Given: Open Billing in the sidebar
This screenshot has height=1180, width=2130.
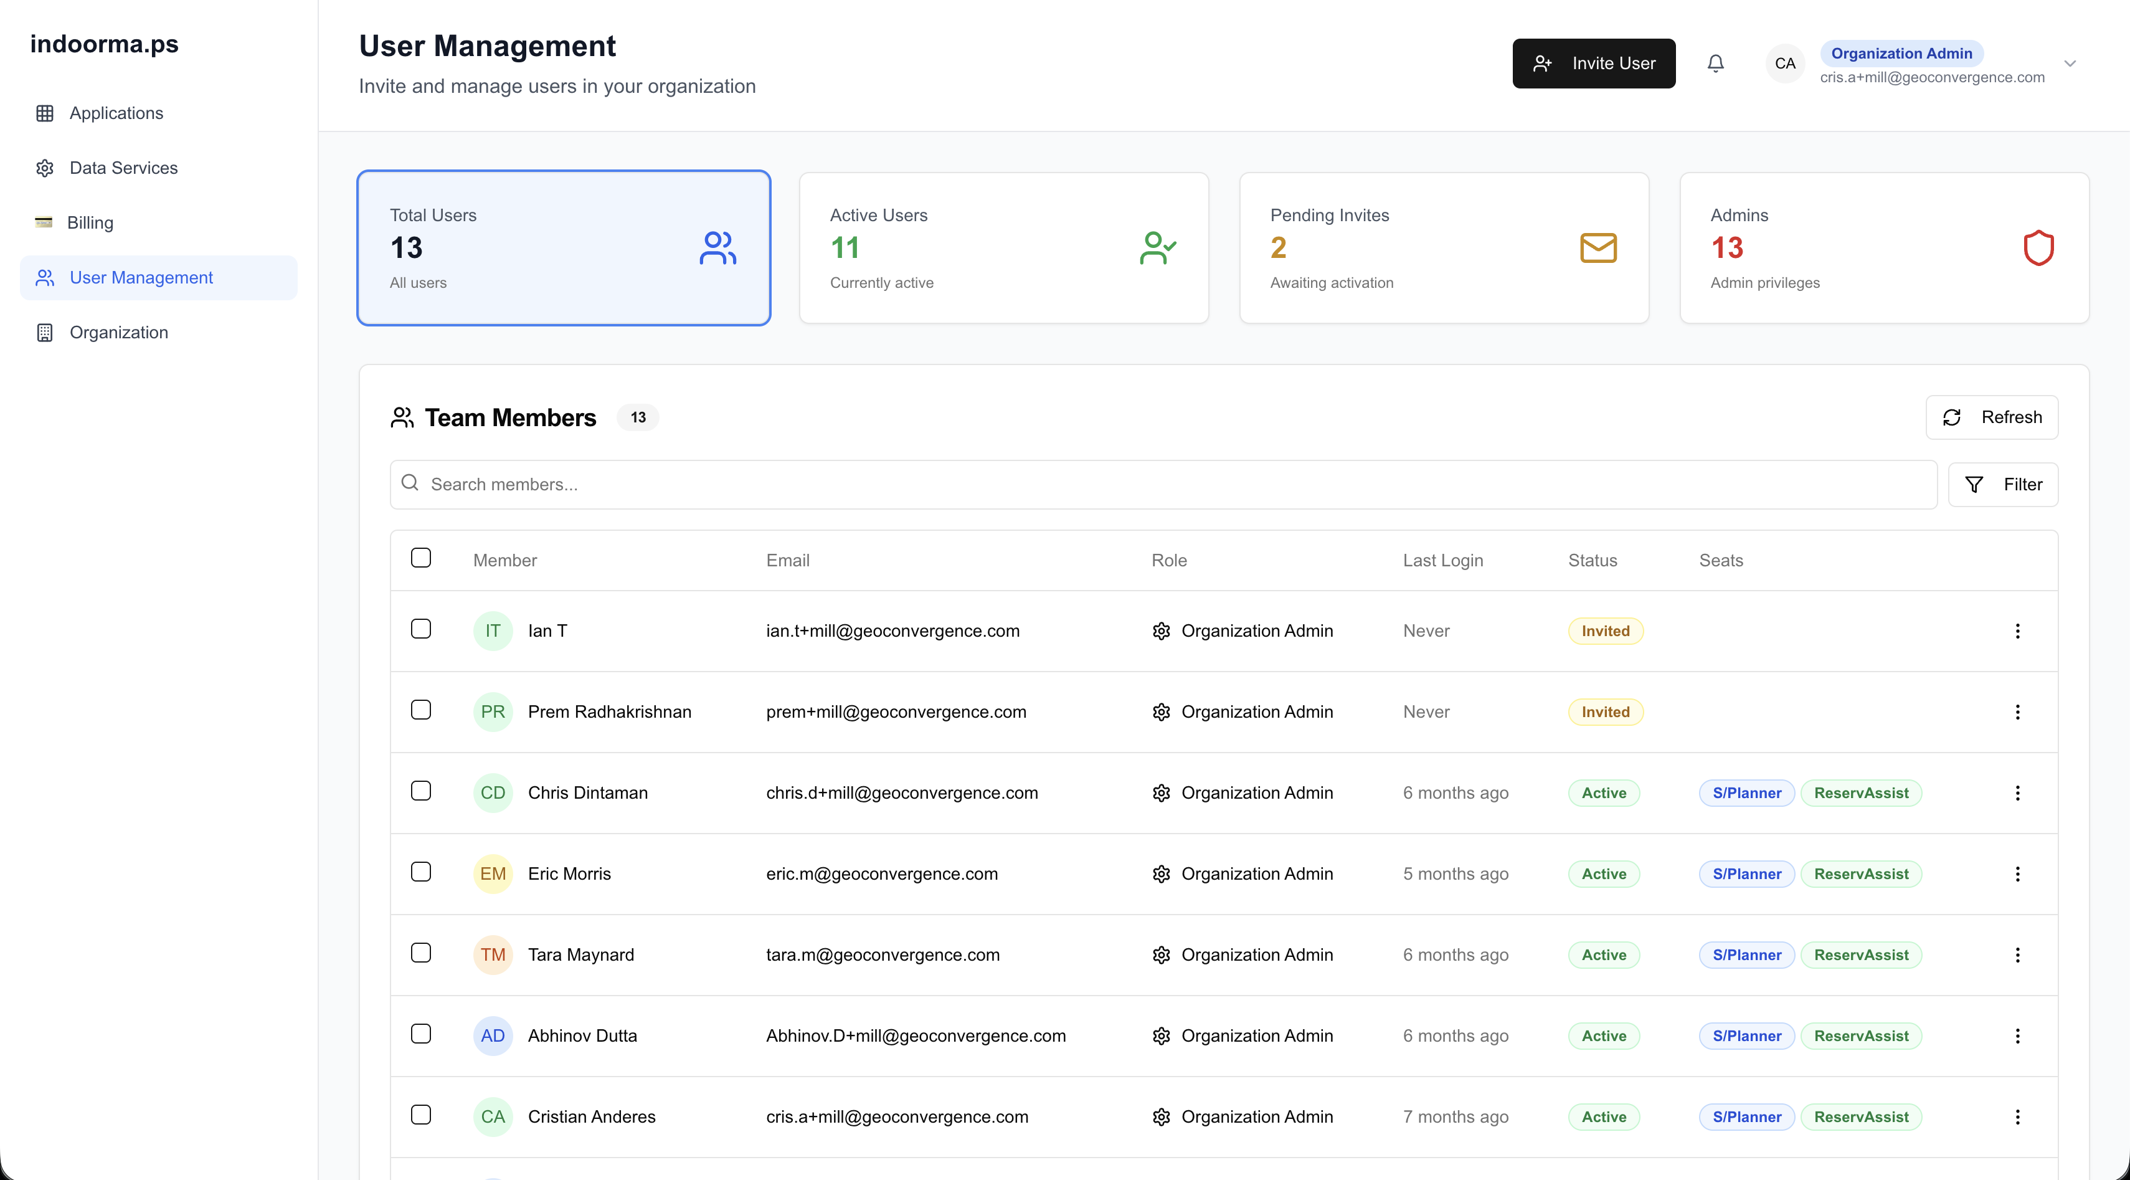Looking at the screenshot, I should (159, 222).
